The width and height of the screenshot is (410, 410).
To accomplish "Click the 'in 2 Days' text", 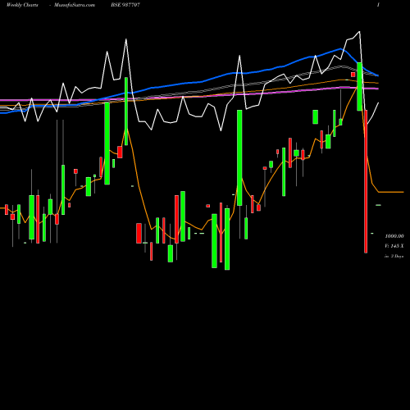I will [x=394, y=256].
